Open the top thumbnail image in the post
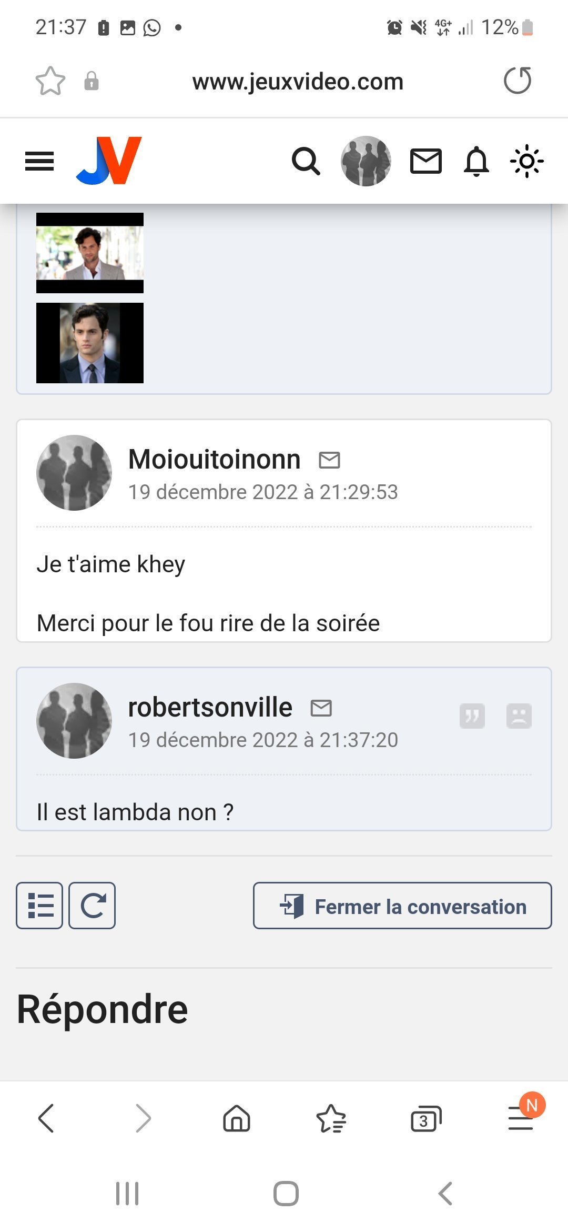The height and width of the screenshot is (1232, 568). [90, 253]
